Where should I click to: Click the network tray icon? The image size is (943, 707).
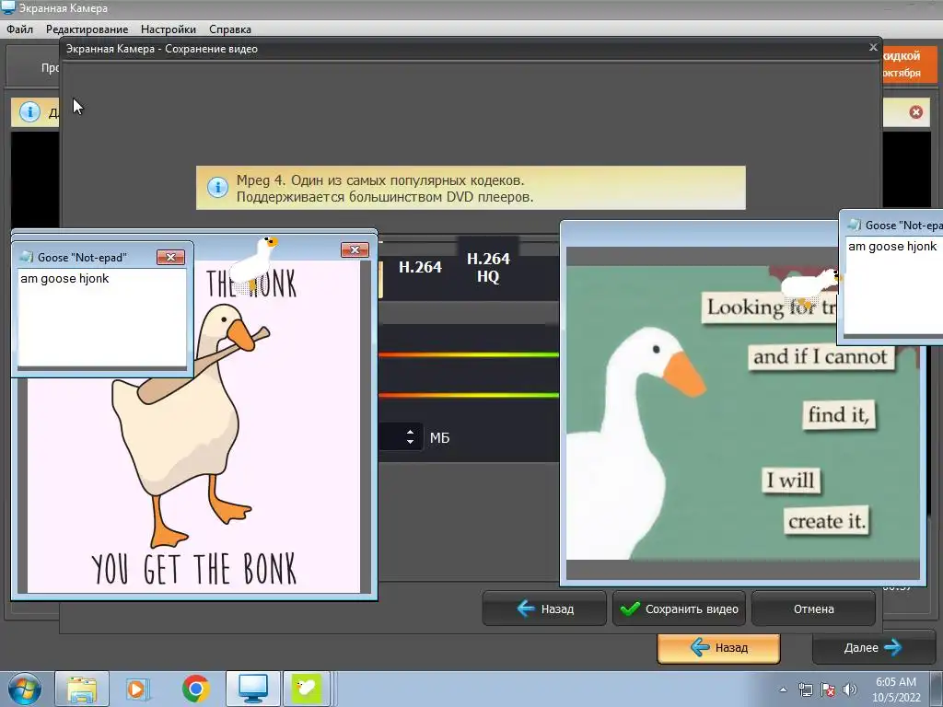click(x=805, y=690)
